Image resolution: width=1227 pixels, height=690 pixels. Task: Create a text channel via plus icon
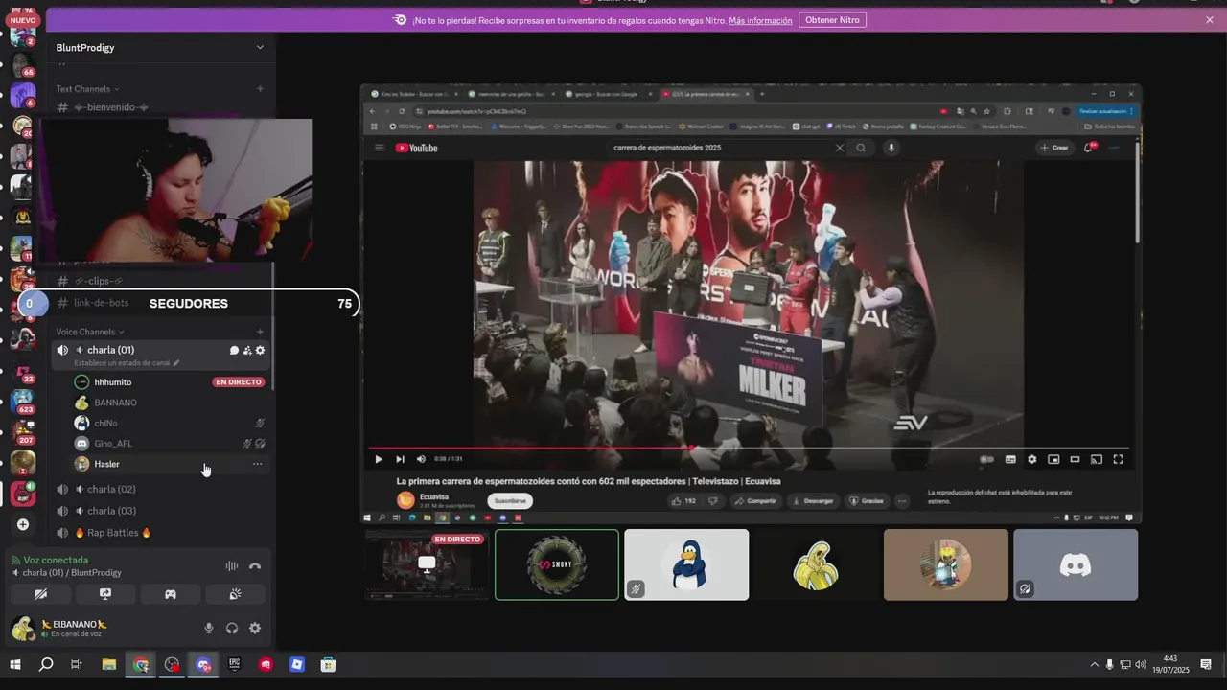pos(260,89)
